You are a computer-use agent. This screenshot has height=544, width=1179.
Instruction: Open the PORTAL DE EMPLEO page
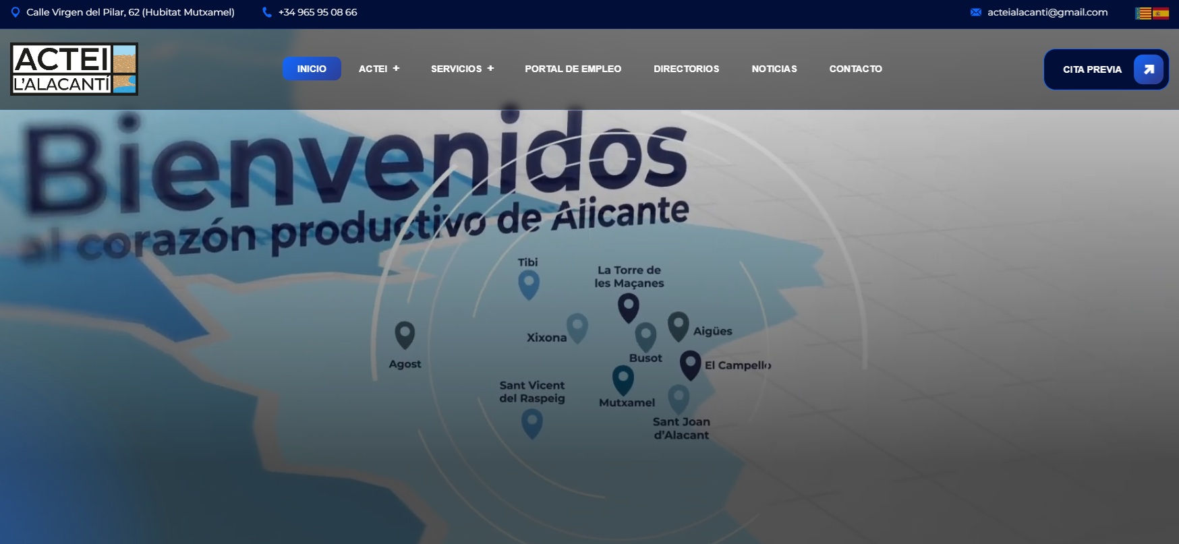(573, 69)
